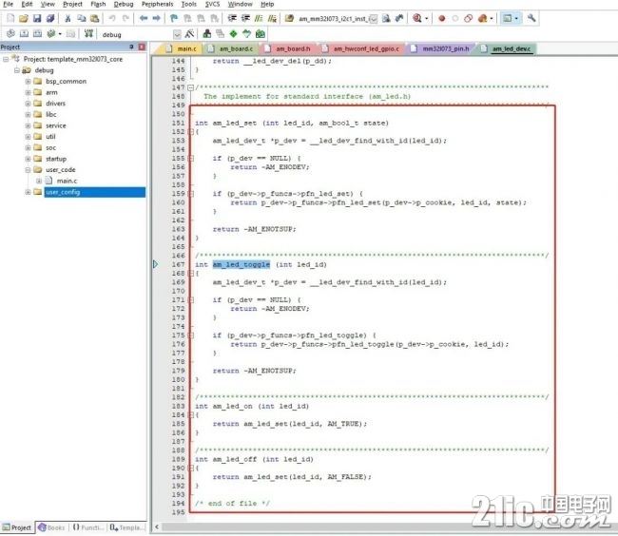This screenshot has width=618, height=536.
Task: Click the Select Software Packs icon
Action: click(247, 34)
